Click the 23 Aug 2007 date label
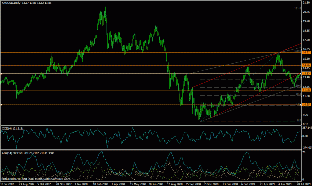Image resolution: width=312 pixels, height=186 pixels. pyautogui.click(x=26, y=184)
